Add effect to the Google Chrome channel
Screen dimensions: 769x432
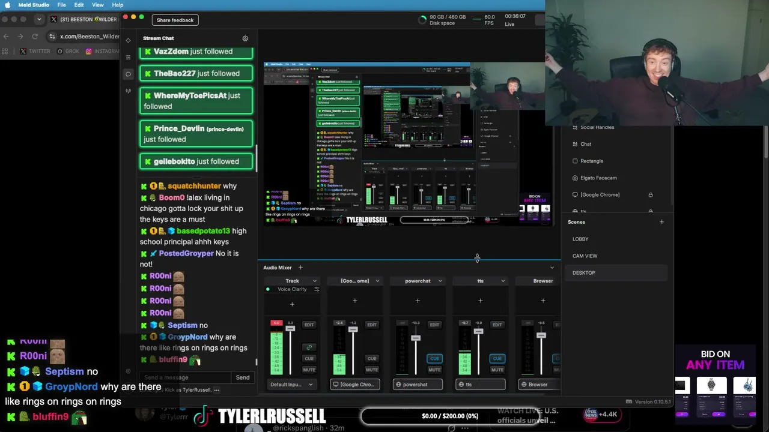(x=354, y=301)
